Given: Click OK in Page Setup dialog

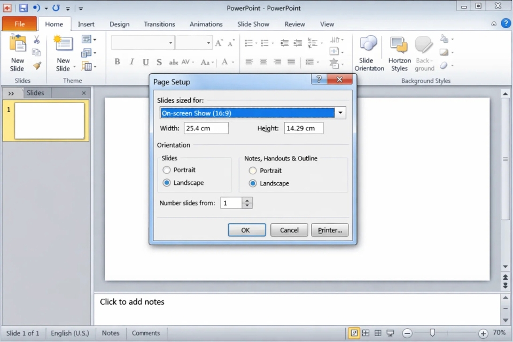Looking at the screenshot, I should pos(246,230).
